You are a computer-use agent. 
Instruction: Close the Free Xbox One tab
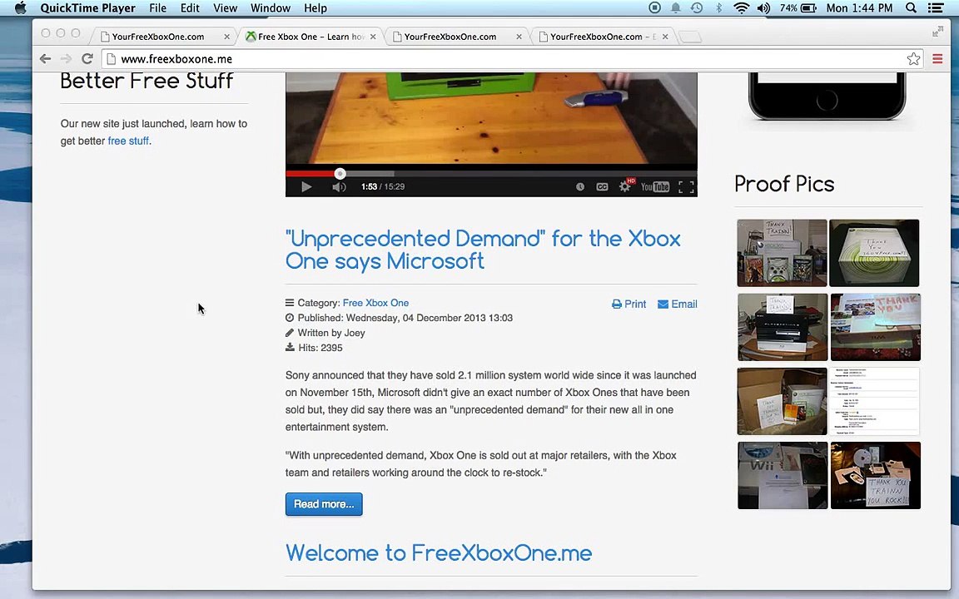(373, 37)
